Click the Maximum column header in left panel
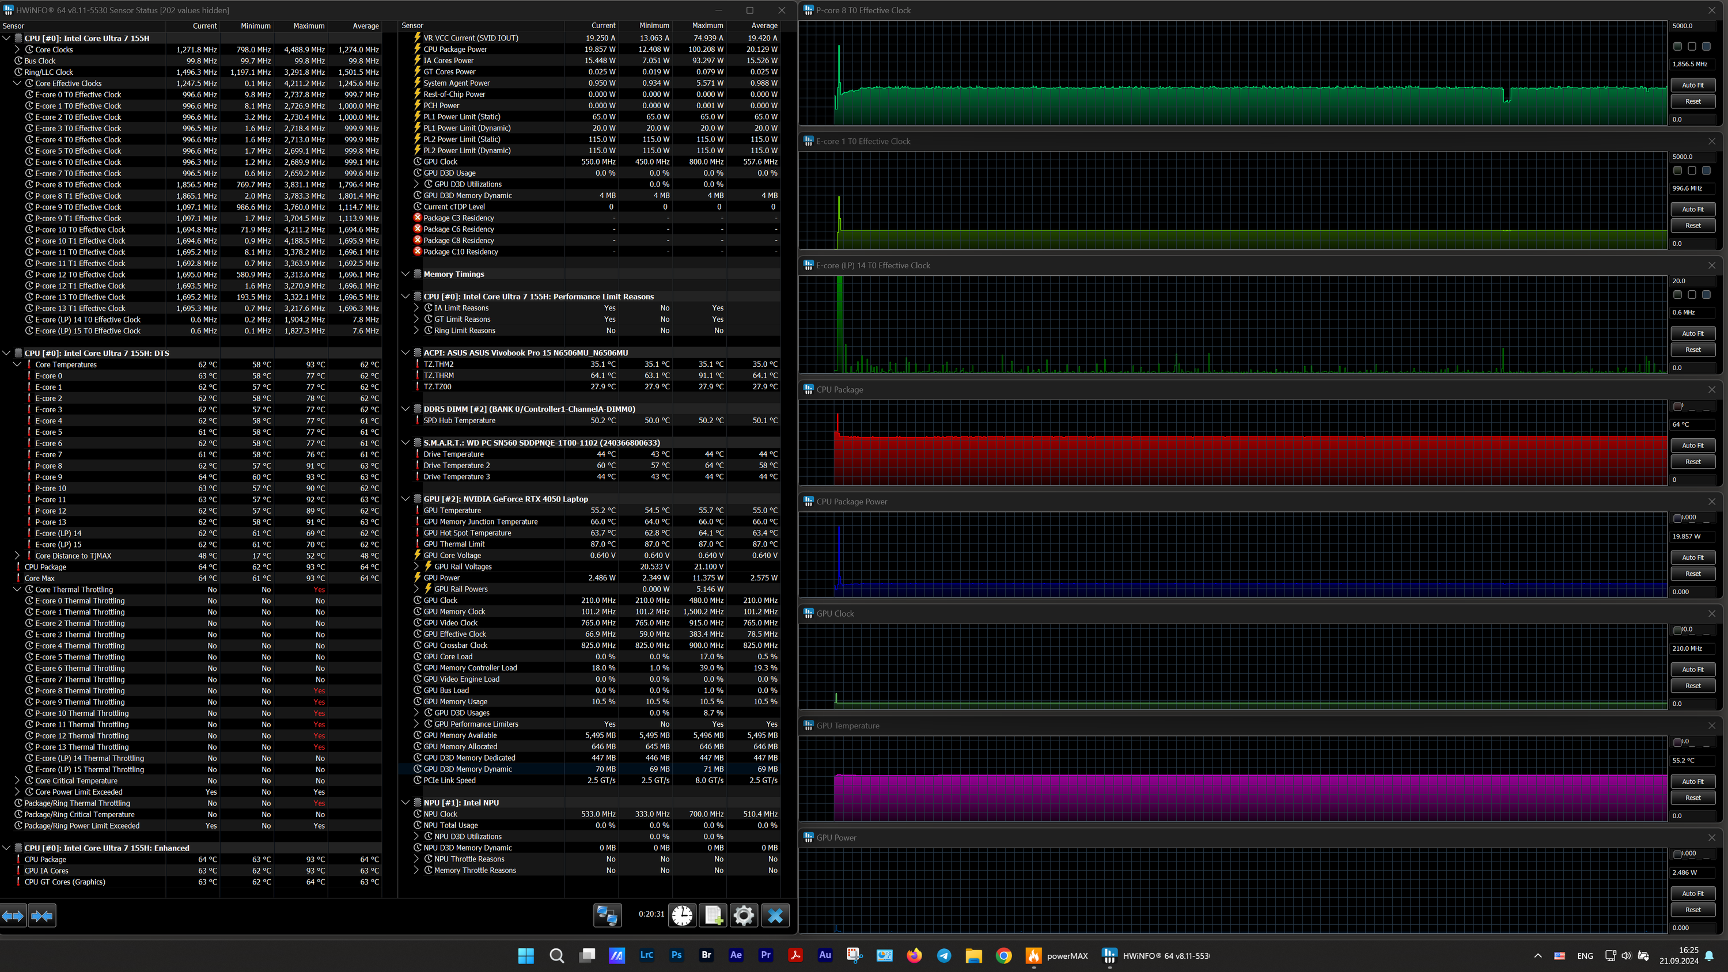1728x972 pixels. (x=309, y=25)
